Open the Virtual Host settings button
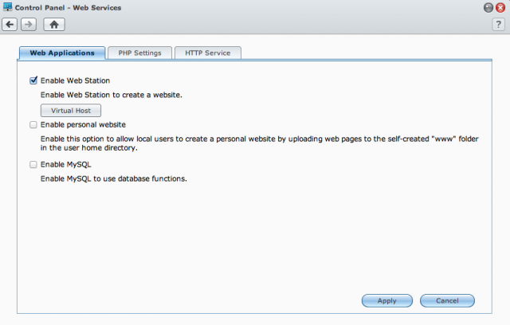Image resolution: width=510 pixels, height=325 pixels. [x=71, y=111]
